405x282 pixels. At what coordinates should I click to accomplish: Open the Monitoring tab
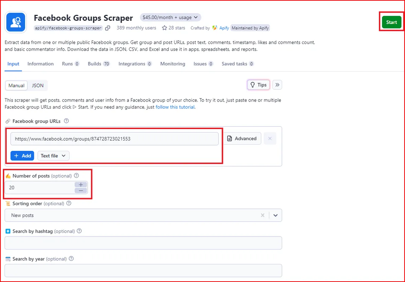point(173,64)
